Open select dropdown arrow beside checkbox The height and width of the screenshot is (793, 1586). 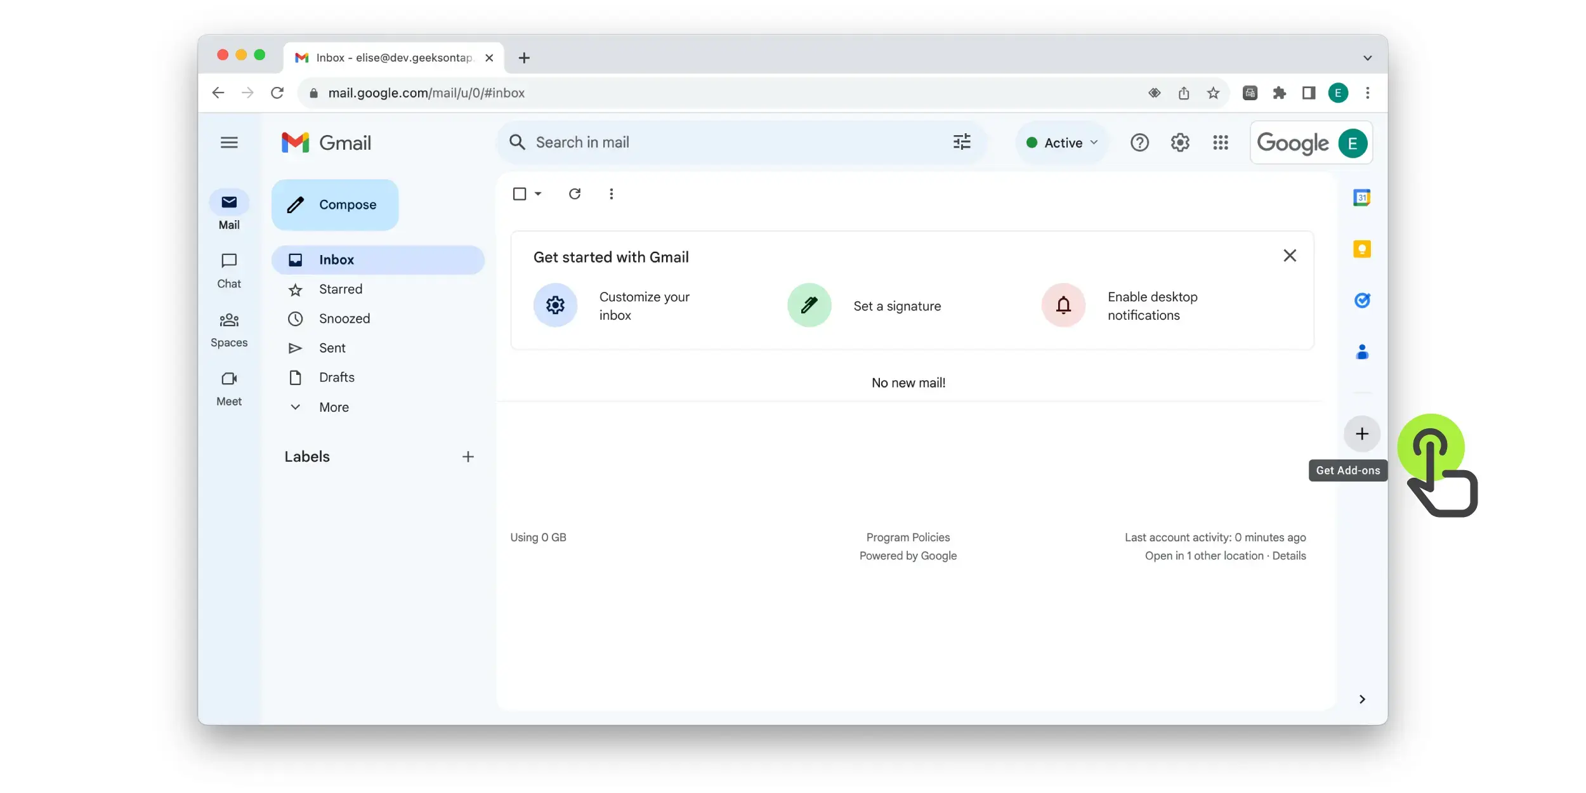pos(538,193)
